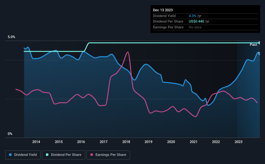Toggle the Dividend Per Share legend button
The height and width of the screenshot is (164, 265).
(x=64, y=155)
